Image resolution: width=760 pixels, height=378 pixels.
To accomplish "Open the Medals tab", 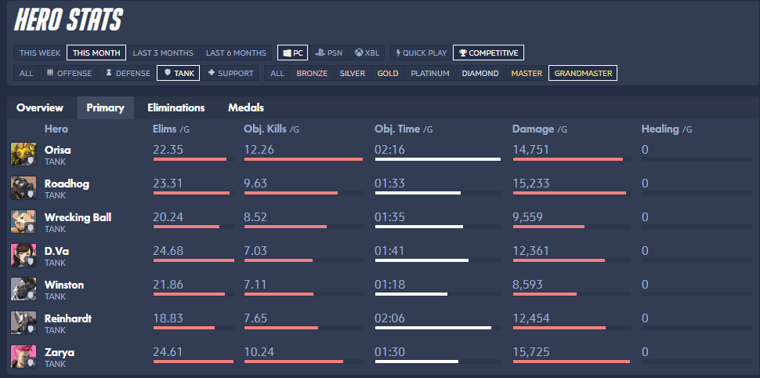I will [246, 107].
